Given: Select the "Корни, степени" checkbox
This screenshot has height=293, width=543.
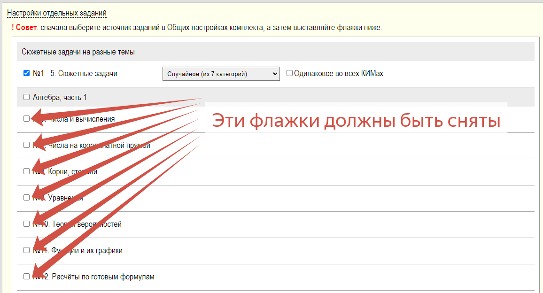Looking at the screenshot, I should click(x=27, y=171).
